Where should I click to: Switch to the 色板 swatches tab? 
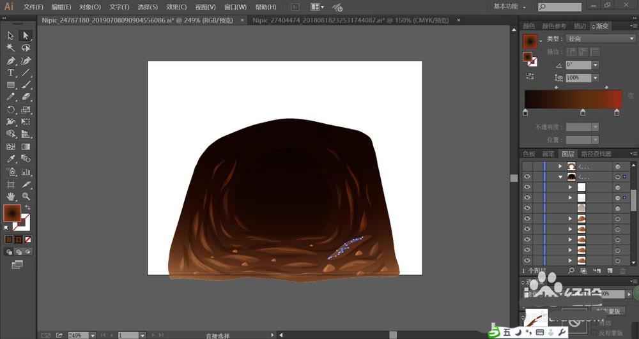[529, 154]
